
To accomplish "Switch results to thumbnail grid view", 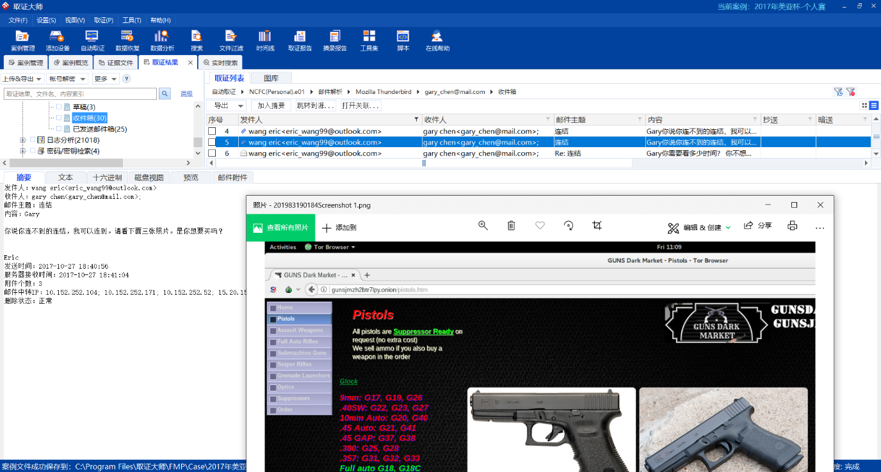I will 864,106.
